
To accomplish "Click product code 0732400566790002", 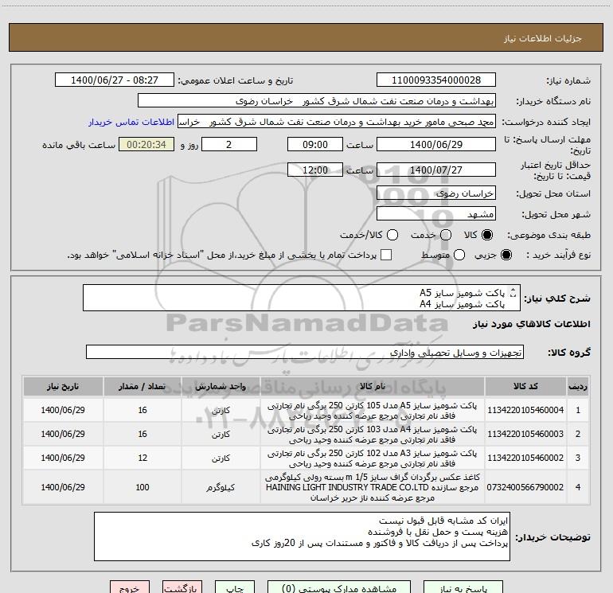I will click(525, 487).
